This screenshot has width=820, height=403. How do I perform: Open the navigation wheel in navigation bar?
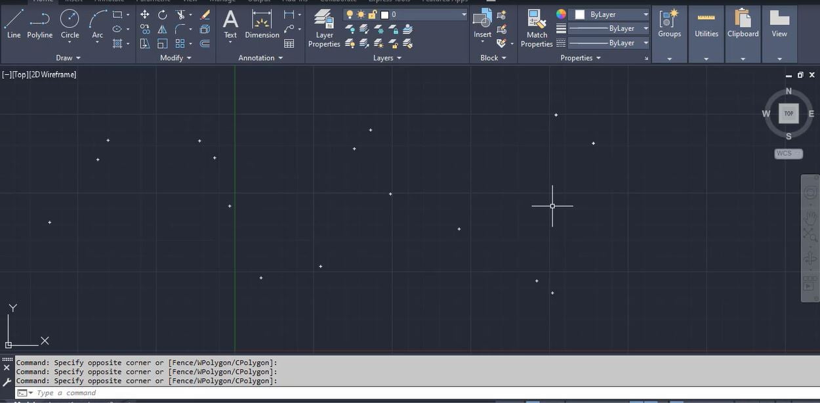tap(811, 194)
